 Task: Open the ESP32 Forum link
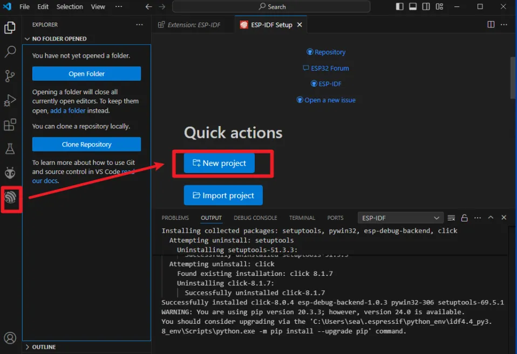point(326,68)
